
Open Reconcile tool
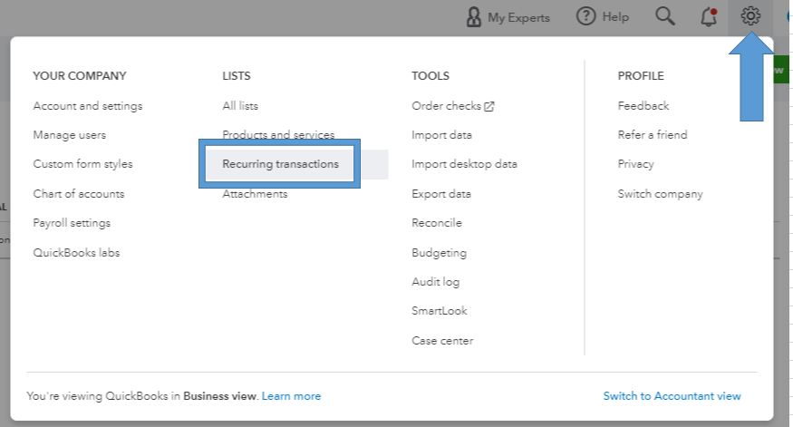(x=436, y=223)
